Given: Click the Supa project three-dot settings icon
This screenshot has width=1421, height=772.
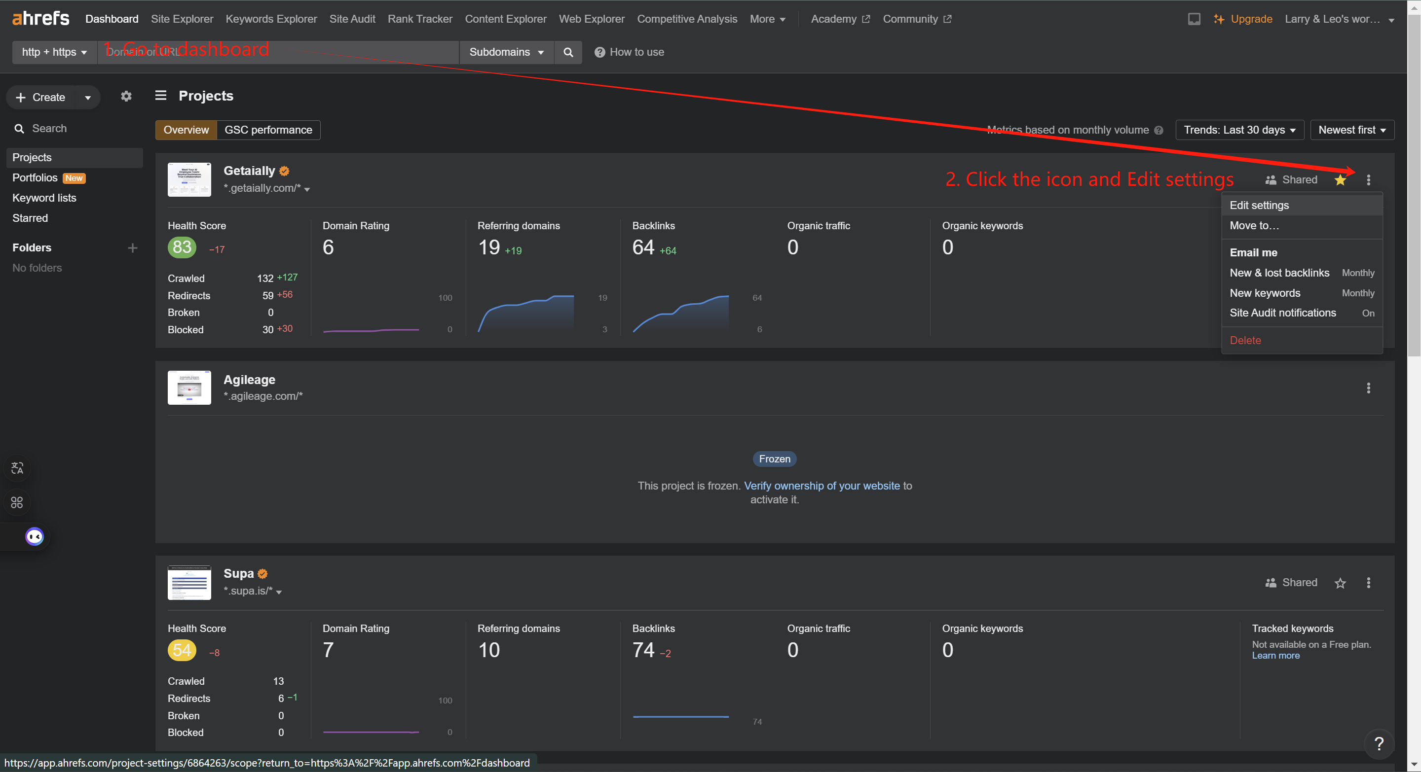Looking at the screenshot, I should pyautogui.click(x=1368, y=583).
